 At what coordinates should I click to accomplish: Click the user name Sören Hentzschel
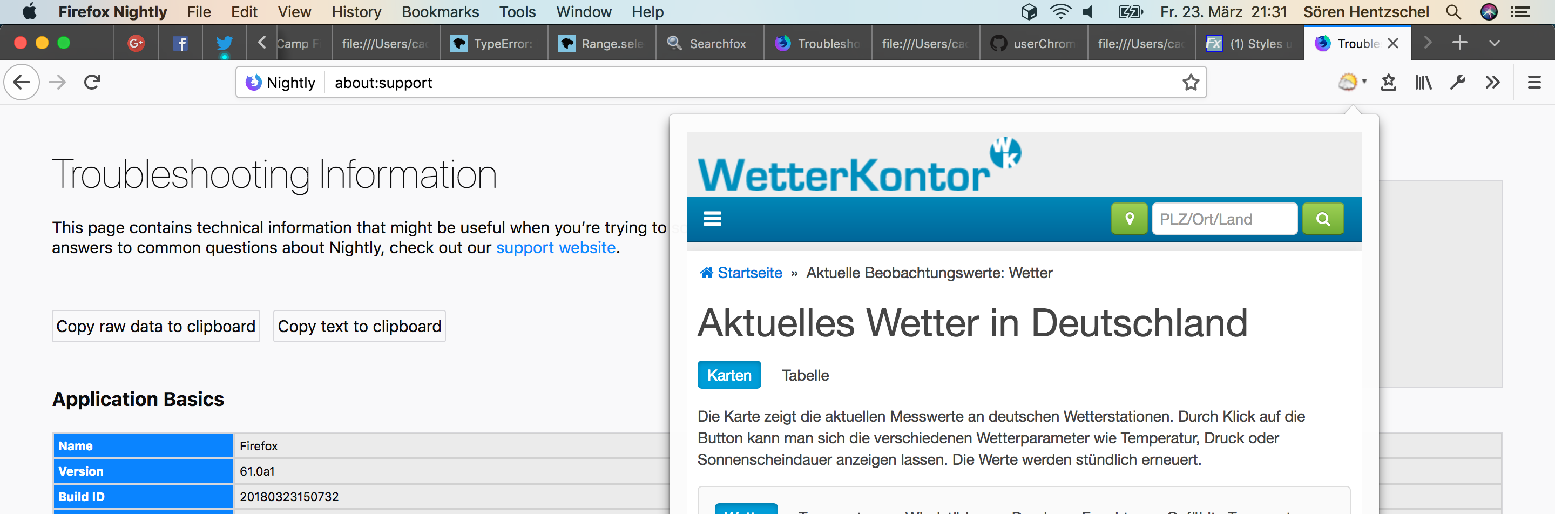coord(1366,12)
